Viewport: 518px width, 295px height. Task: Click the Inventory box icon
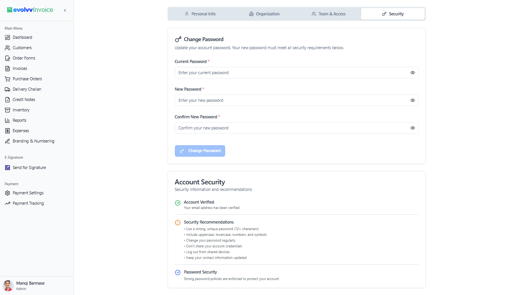click(7, 110)
